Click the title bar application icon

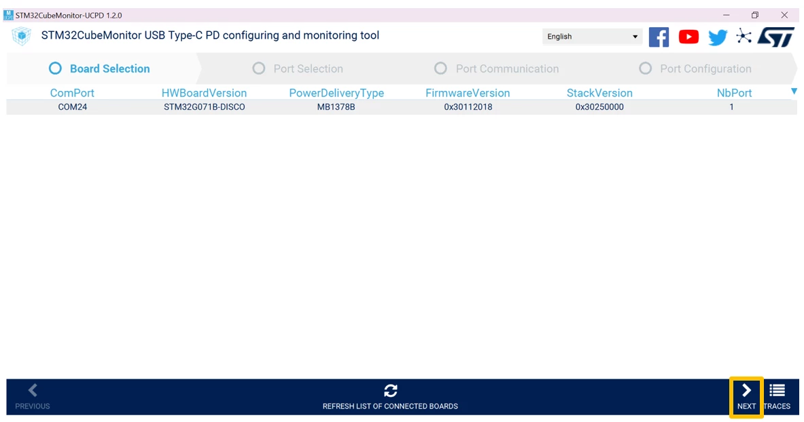click(8, 15)
